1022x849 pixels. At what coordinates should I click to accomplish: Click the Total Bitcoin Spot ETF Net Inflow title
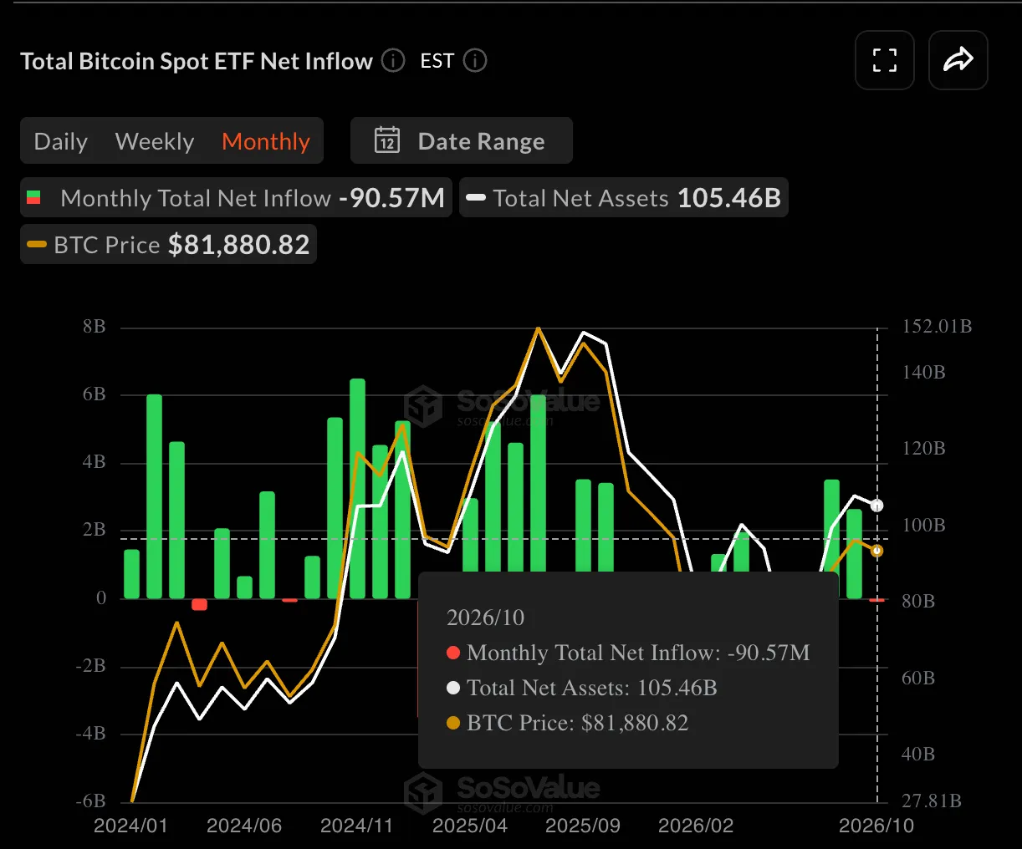197,61
